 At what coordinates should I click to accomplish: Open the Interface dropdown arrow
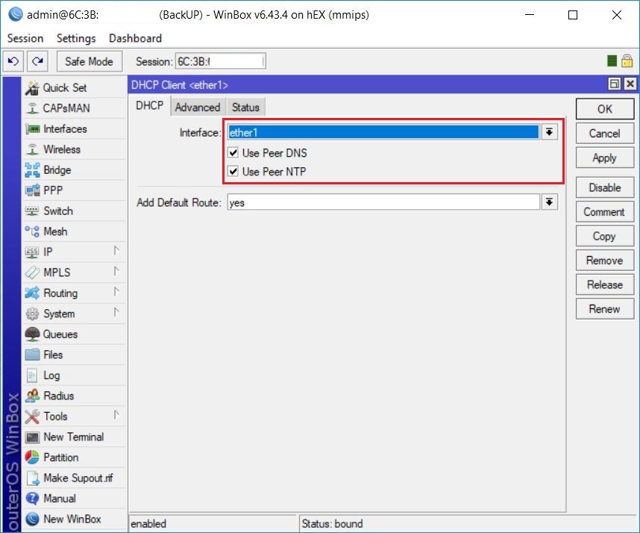coord(550,132)
